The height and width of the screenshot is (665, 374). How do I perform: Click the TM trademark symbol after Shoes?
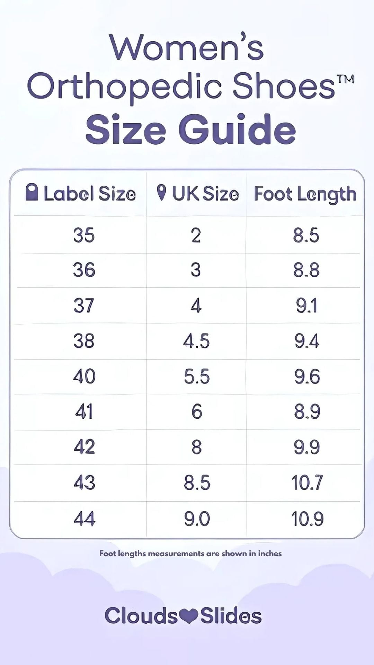[346, 79]
